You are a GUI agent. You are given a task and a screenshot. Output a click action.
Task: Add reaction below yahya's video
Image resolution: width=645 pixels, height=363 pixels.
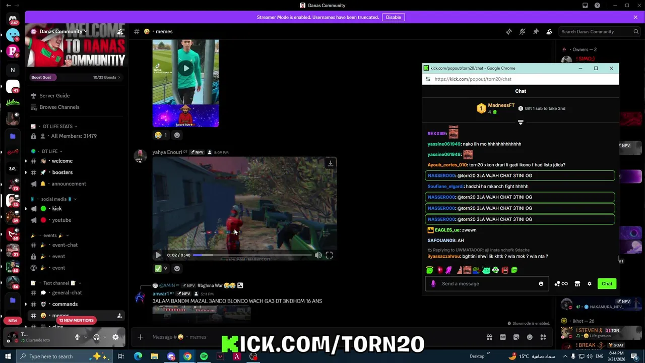(177, 269)
